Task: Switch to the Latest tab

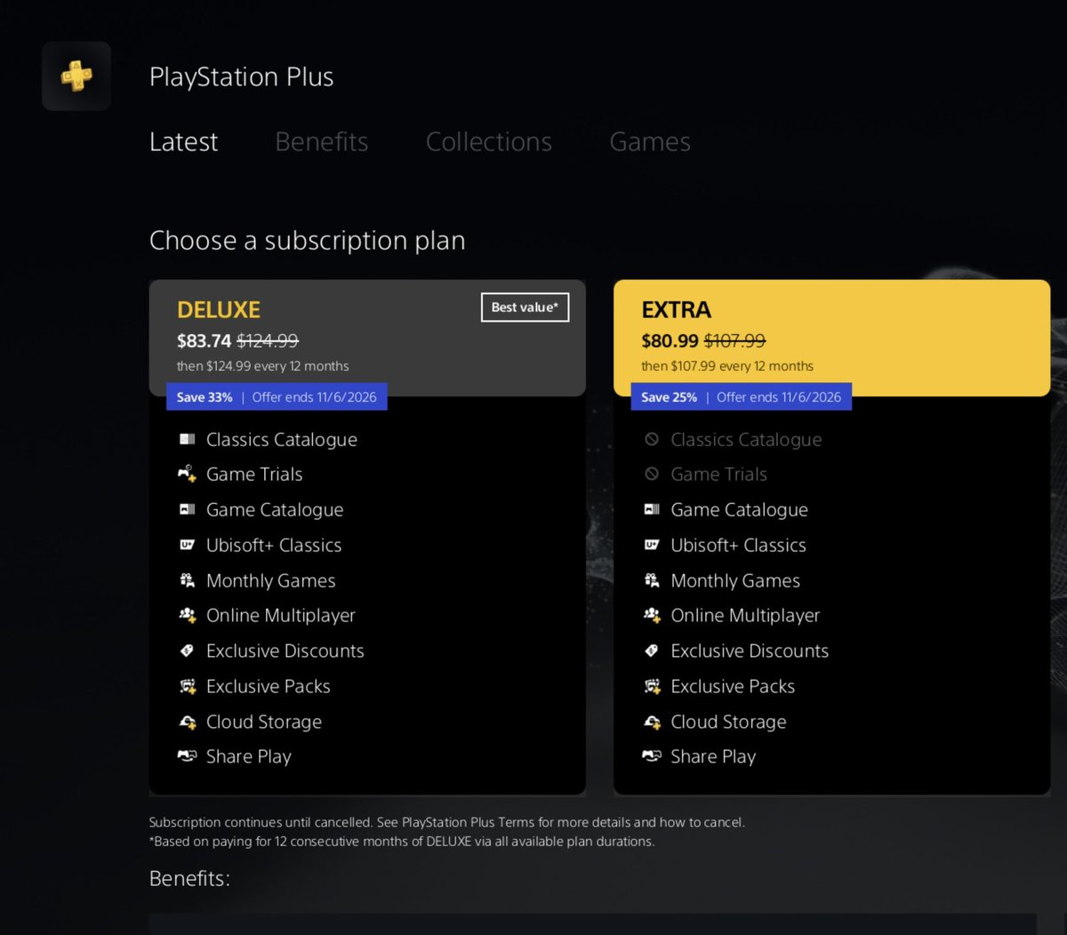Action: (x=183, y=141)
